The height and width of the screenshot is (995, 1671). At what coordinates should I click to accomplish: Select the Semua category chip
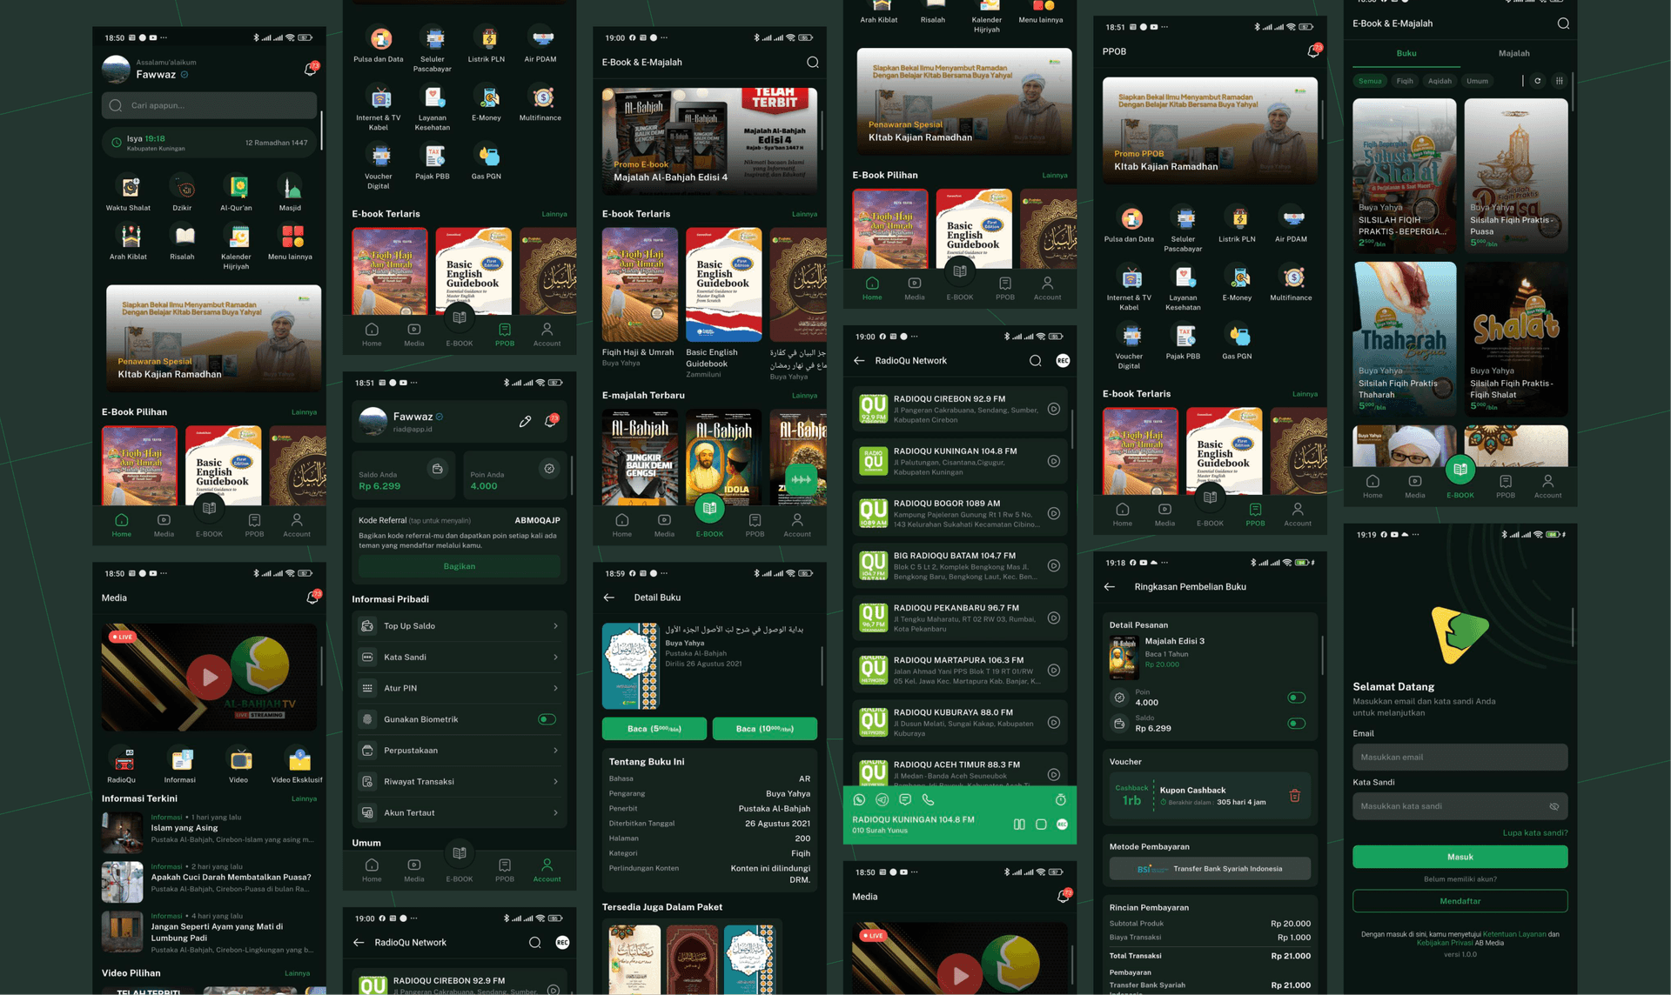[1370, 81]
